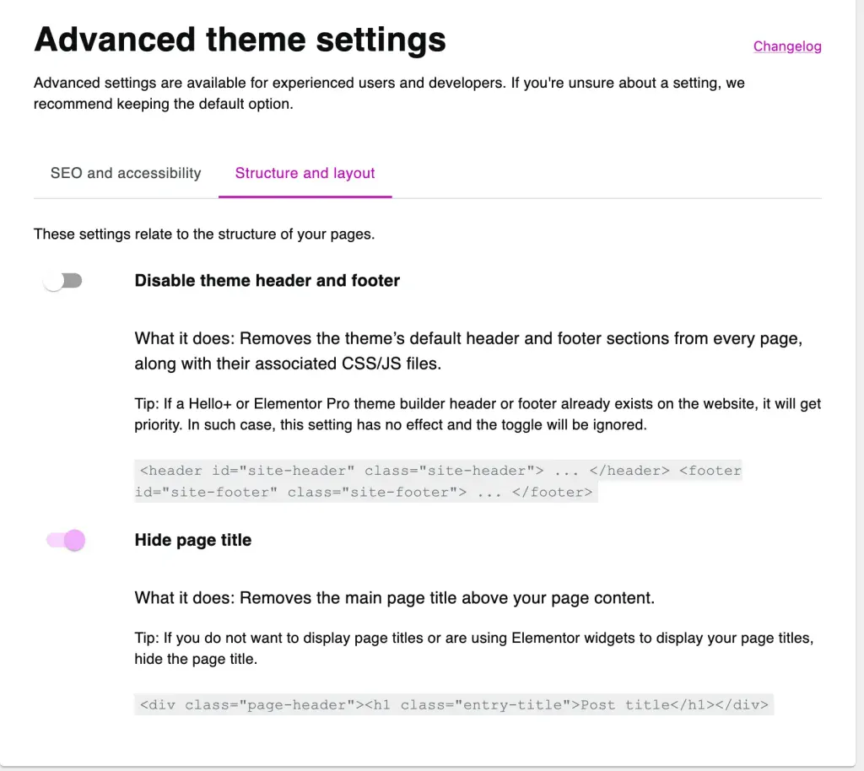Click the site-footer code snippet line
Image resolution: width=864 pixels, height=771 pixels.
(x=365, y=492)
